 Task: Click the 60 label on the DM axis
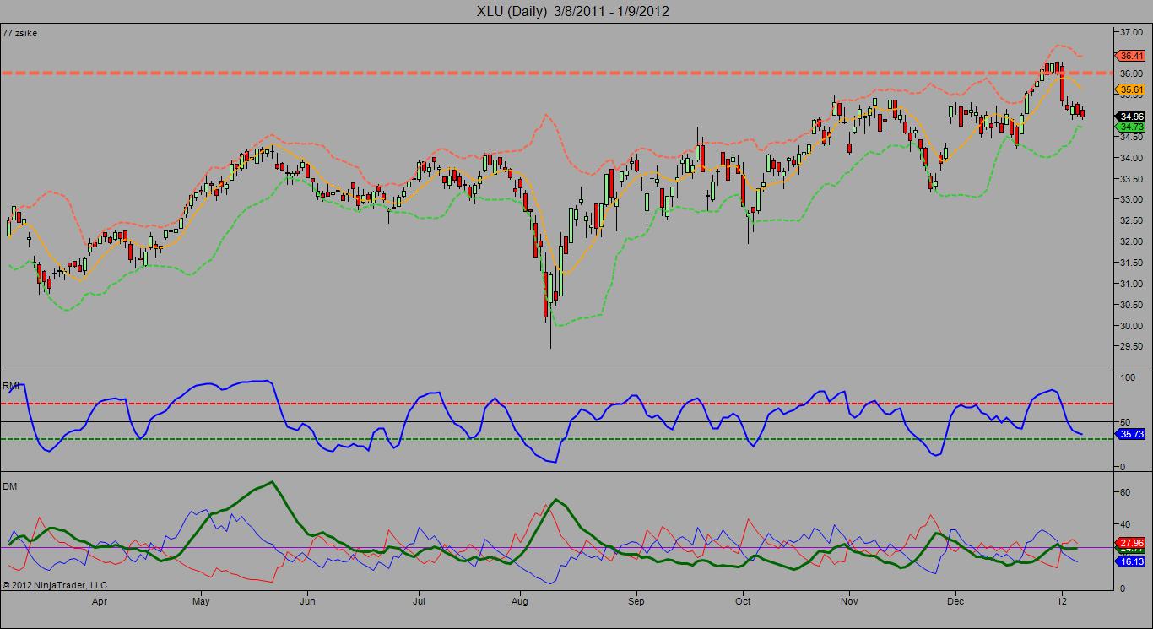[1124, 491]
